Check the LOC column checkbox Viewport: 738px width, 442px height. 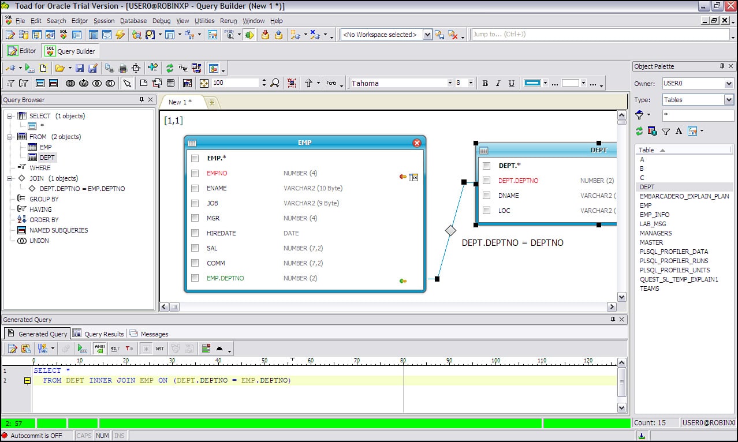point(487,211)
